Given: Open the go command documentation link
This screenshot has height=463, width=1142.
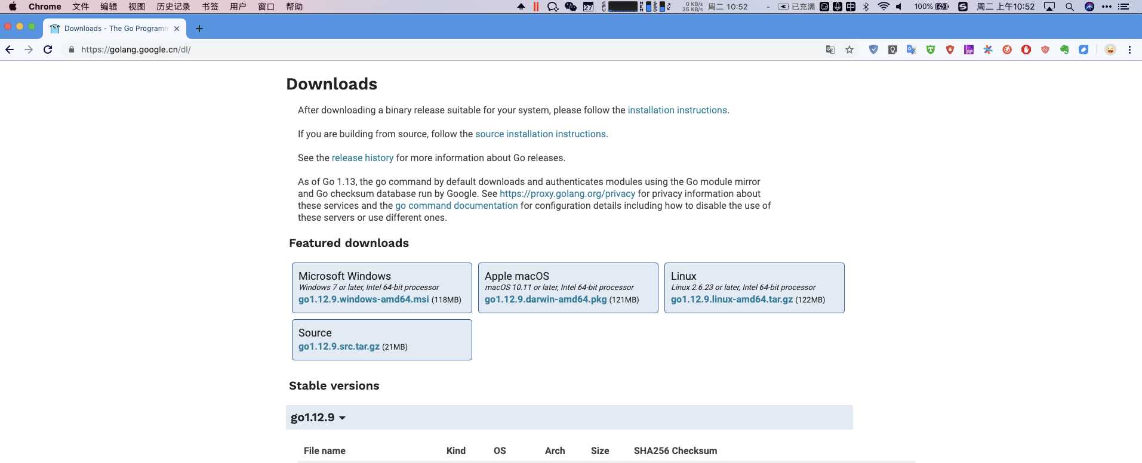Looking at the screenshot, I should click(x=457, y=205).
